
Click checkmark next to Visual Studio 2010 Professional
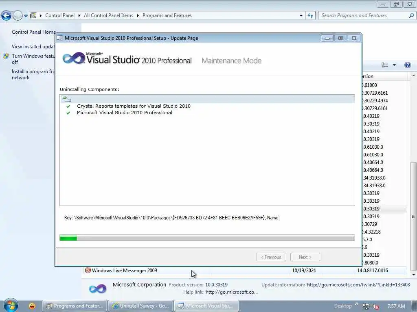click(x=68, y=113)
